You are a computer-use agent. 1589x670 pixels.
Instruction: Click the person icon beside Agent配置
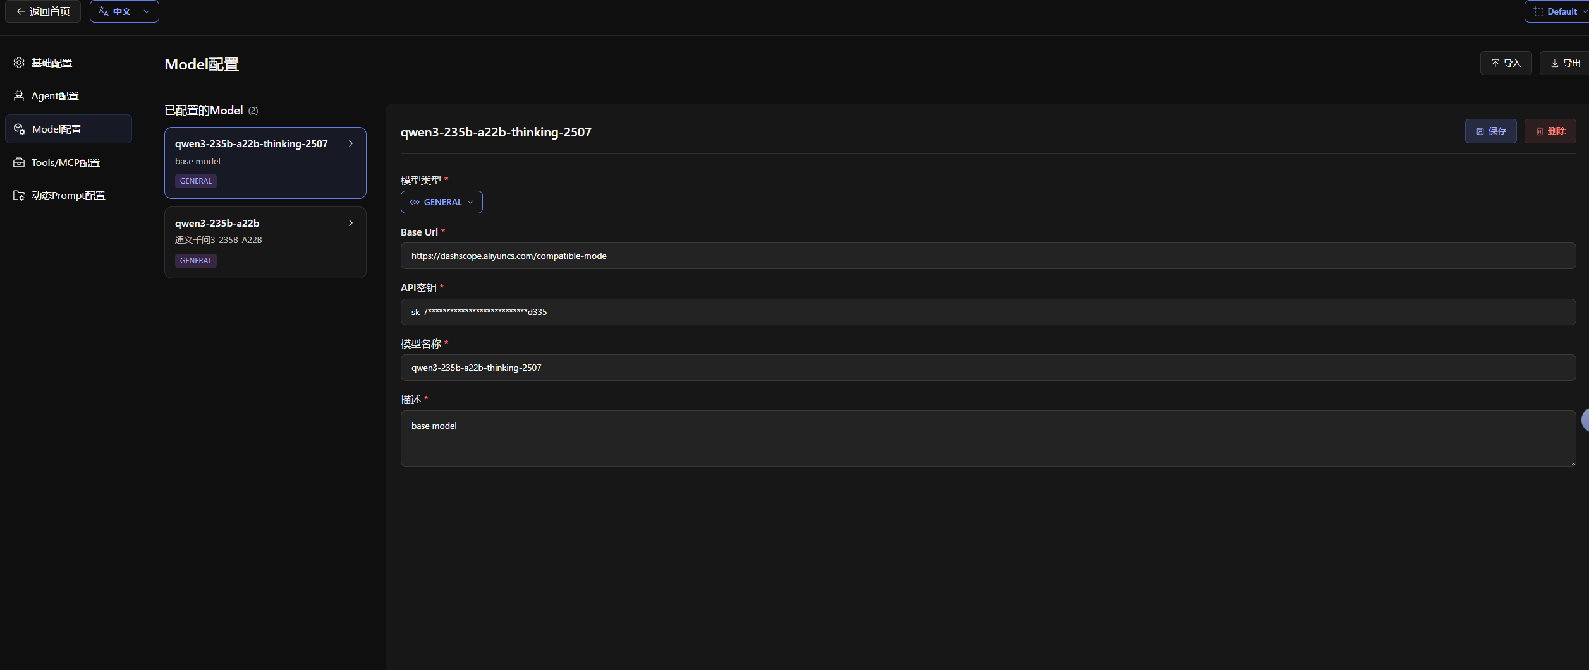coord(19,95)
